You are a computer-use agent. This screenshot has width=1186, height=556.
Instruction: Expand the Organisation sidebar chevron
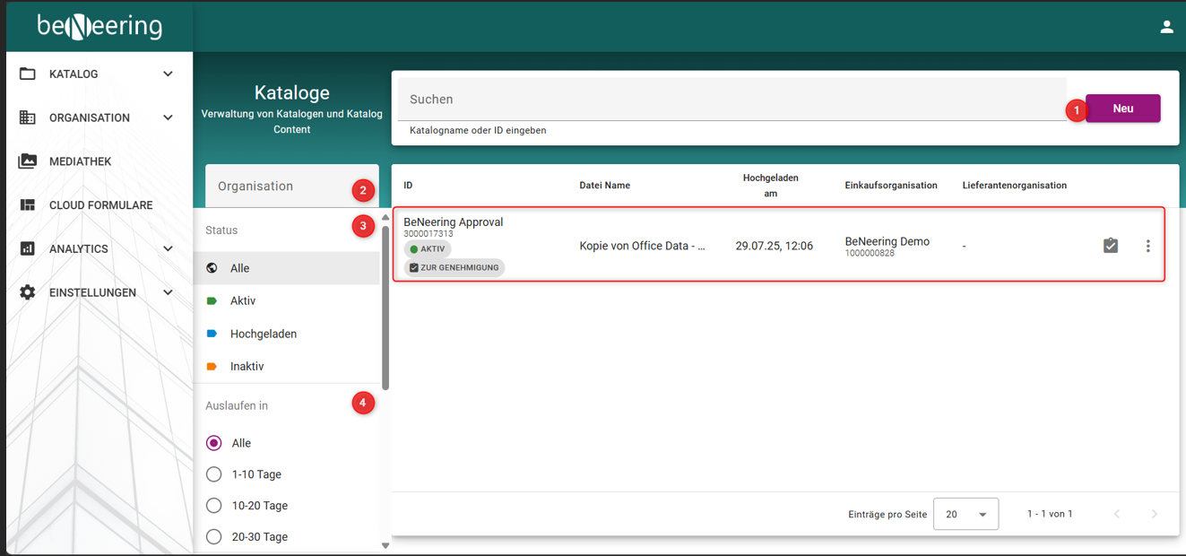168,117
